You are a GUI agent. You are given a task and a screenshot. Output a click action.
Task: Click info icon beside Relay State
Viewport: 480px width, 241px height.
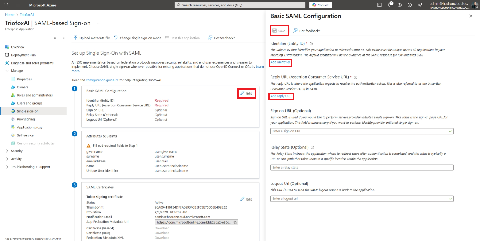pyautogui.click(x=312, y=147)
